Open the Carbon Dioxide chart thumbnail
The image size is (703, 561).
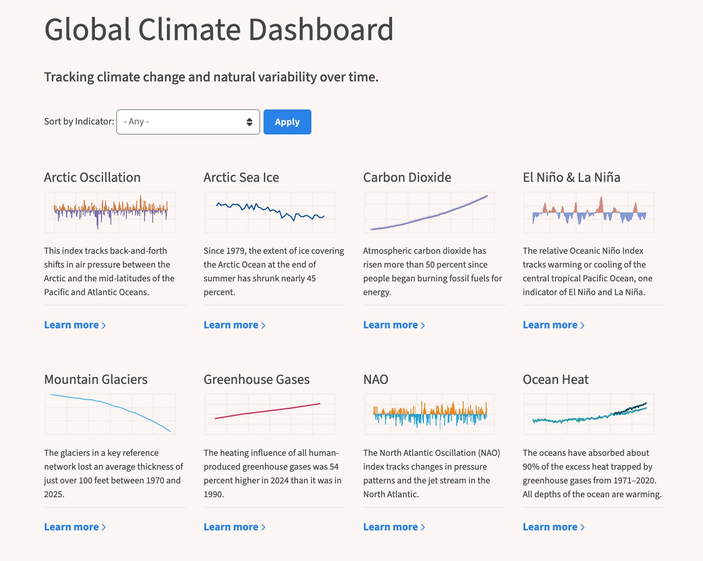tap(429, 212)
